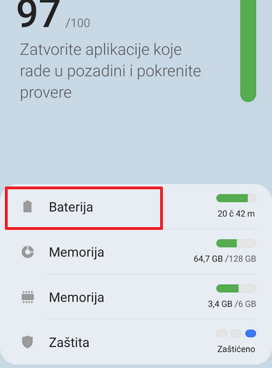Screen dimensions: 272x368
Task: Tap the 20 č 42 m battery time
Action: 236,214
